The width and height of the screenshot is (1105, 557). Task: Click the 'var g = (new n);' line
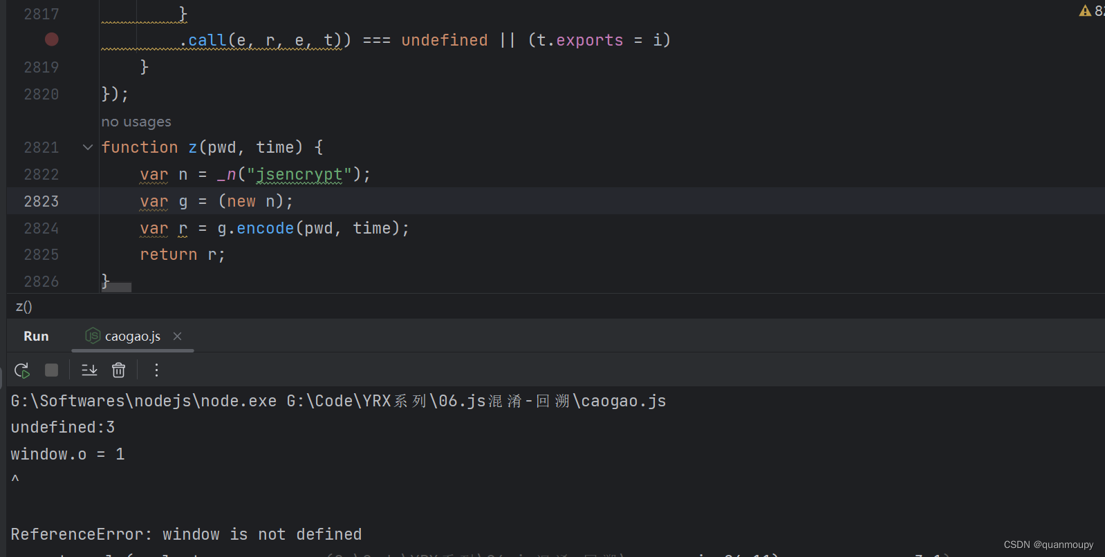[216, 201]
